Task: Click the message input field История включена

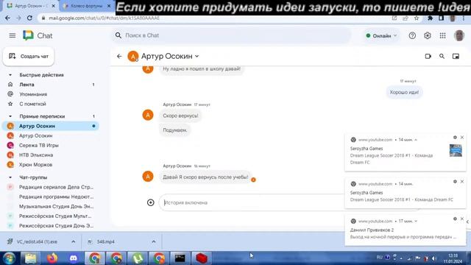Action: coord(252,202)
